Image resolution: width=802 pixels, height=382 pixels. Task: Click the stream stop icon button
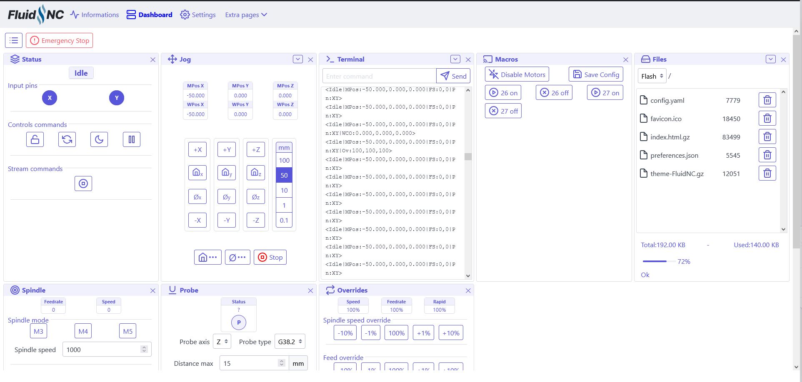pyautogui.click(x=83, y=184)
